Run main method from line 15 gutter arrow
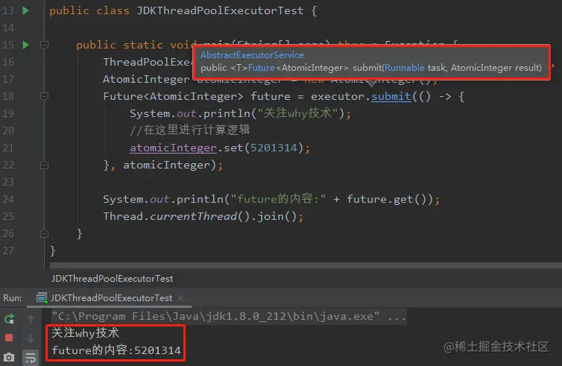This screenshot has height=366, width=562. point(25,45)
